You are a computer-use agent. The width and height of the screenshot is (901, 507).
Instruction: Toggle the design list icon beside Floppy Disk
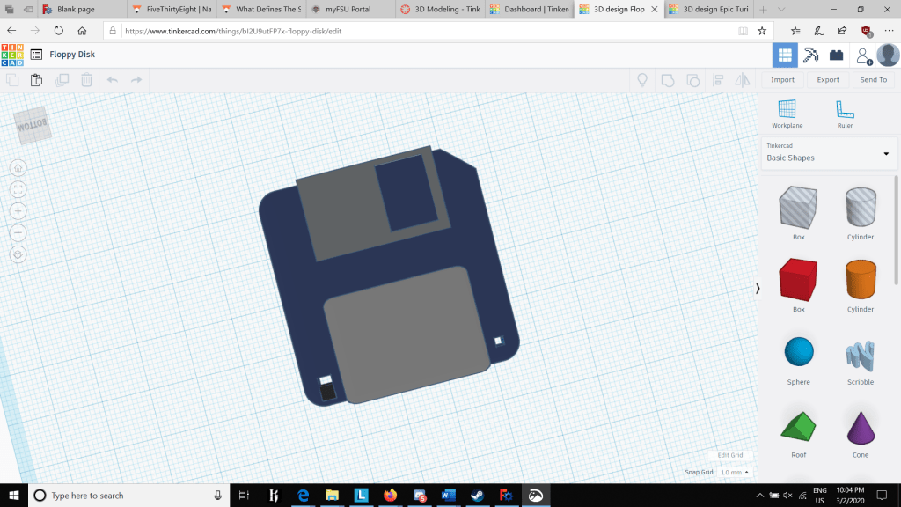pyautogui.click(x=36, y=55)
